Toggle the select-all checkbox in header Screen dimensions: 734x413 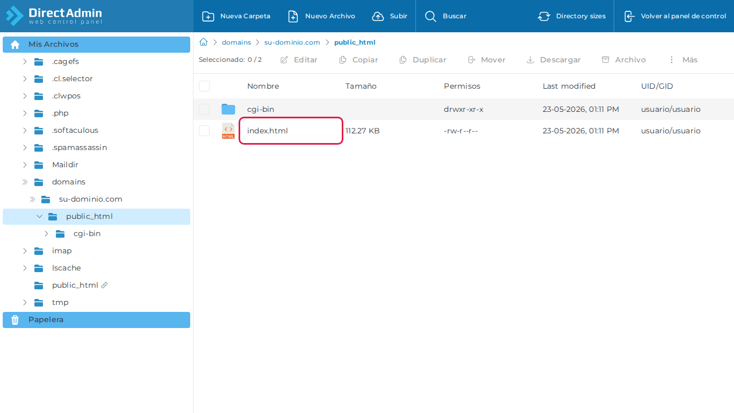[204, 86]
